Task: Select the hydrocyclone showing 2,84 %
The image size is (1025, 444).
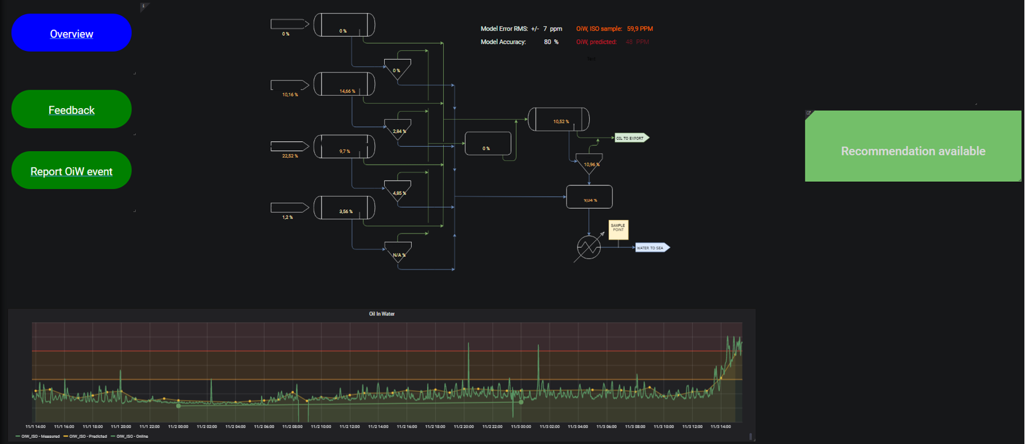Action: click(398, 130)
